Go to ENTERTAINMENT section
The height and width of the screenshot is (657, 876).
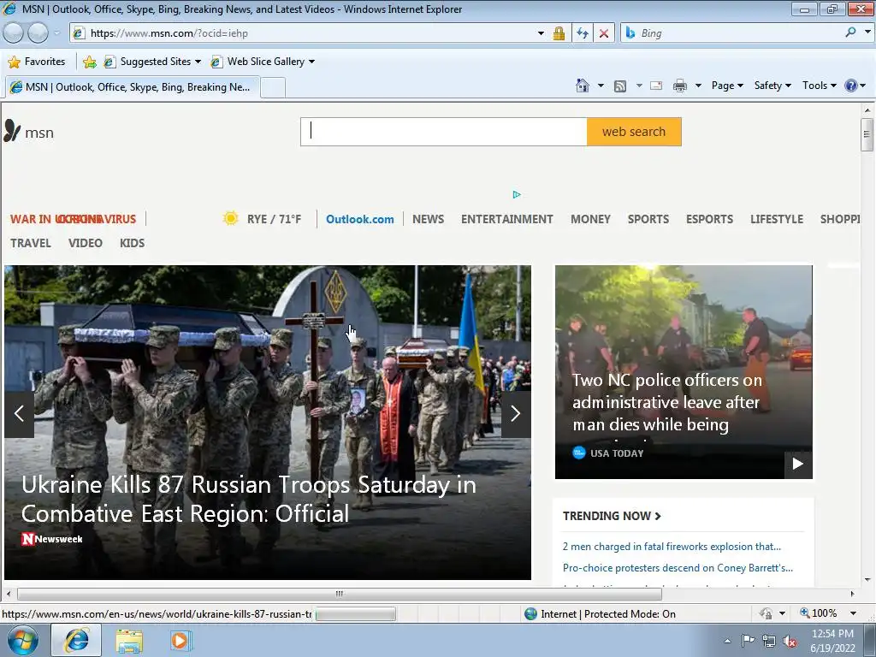coord(506,219)
